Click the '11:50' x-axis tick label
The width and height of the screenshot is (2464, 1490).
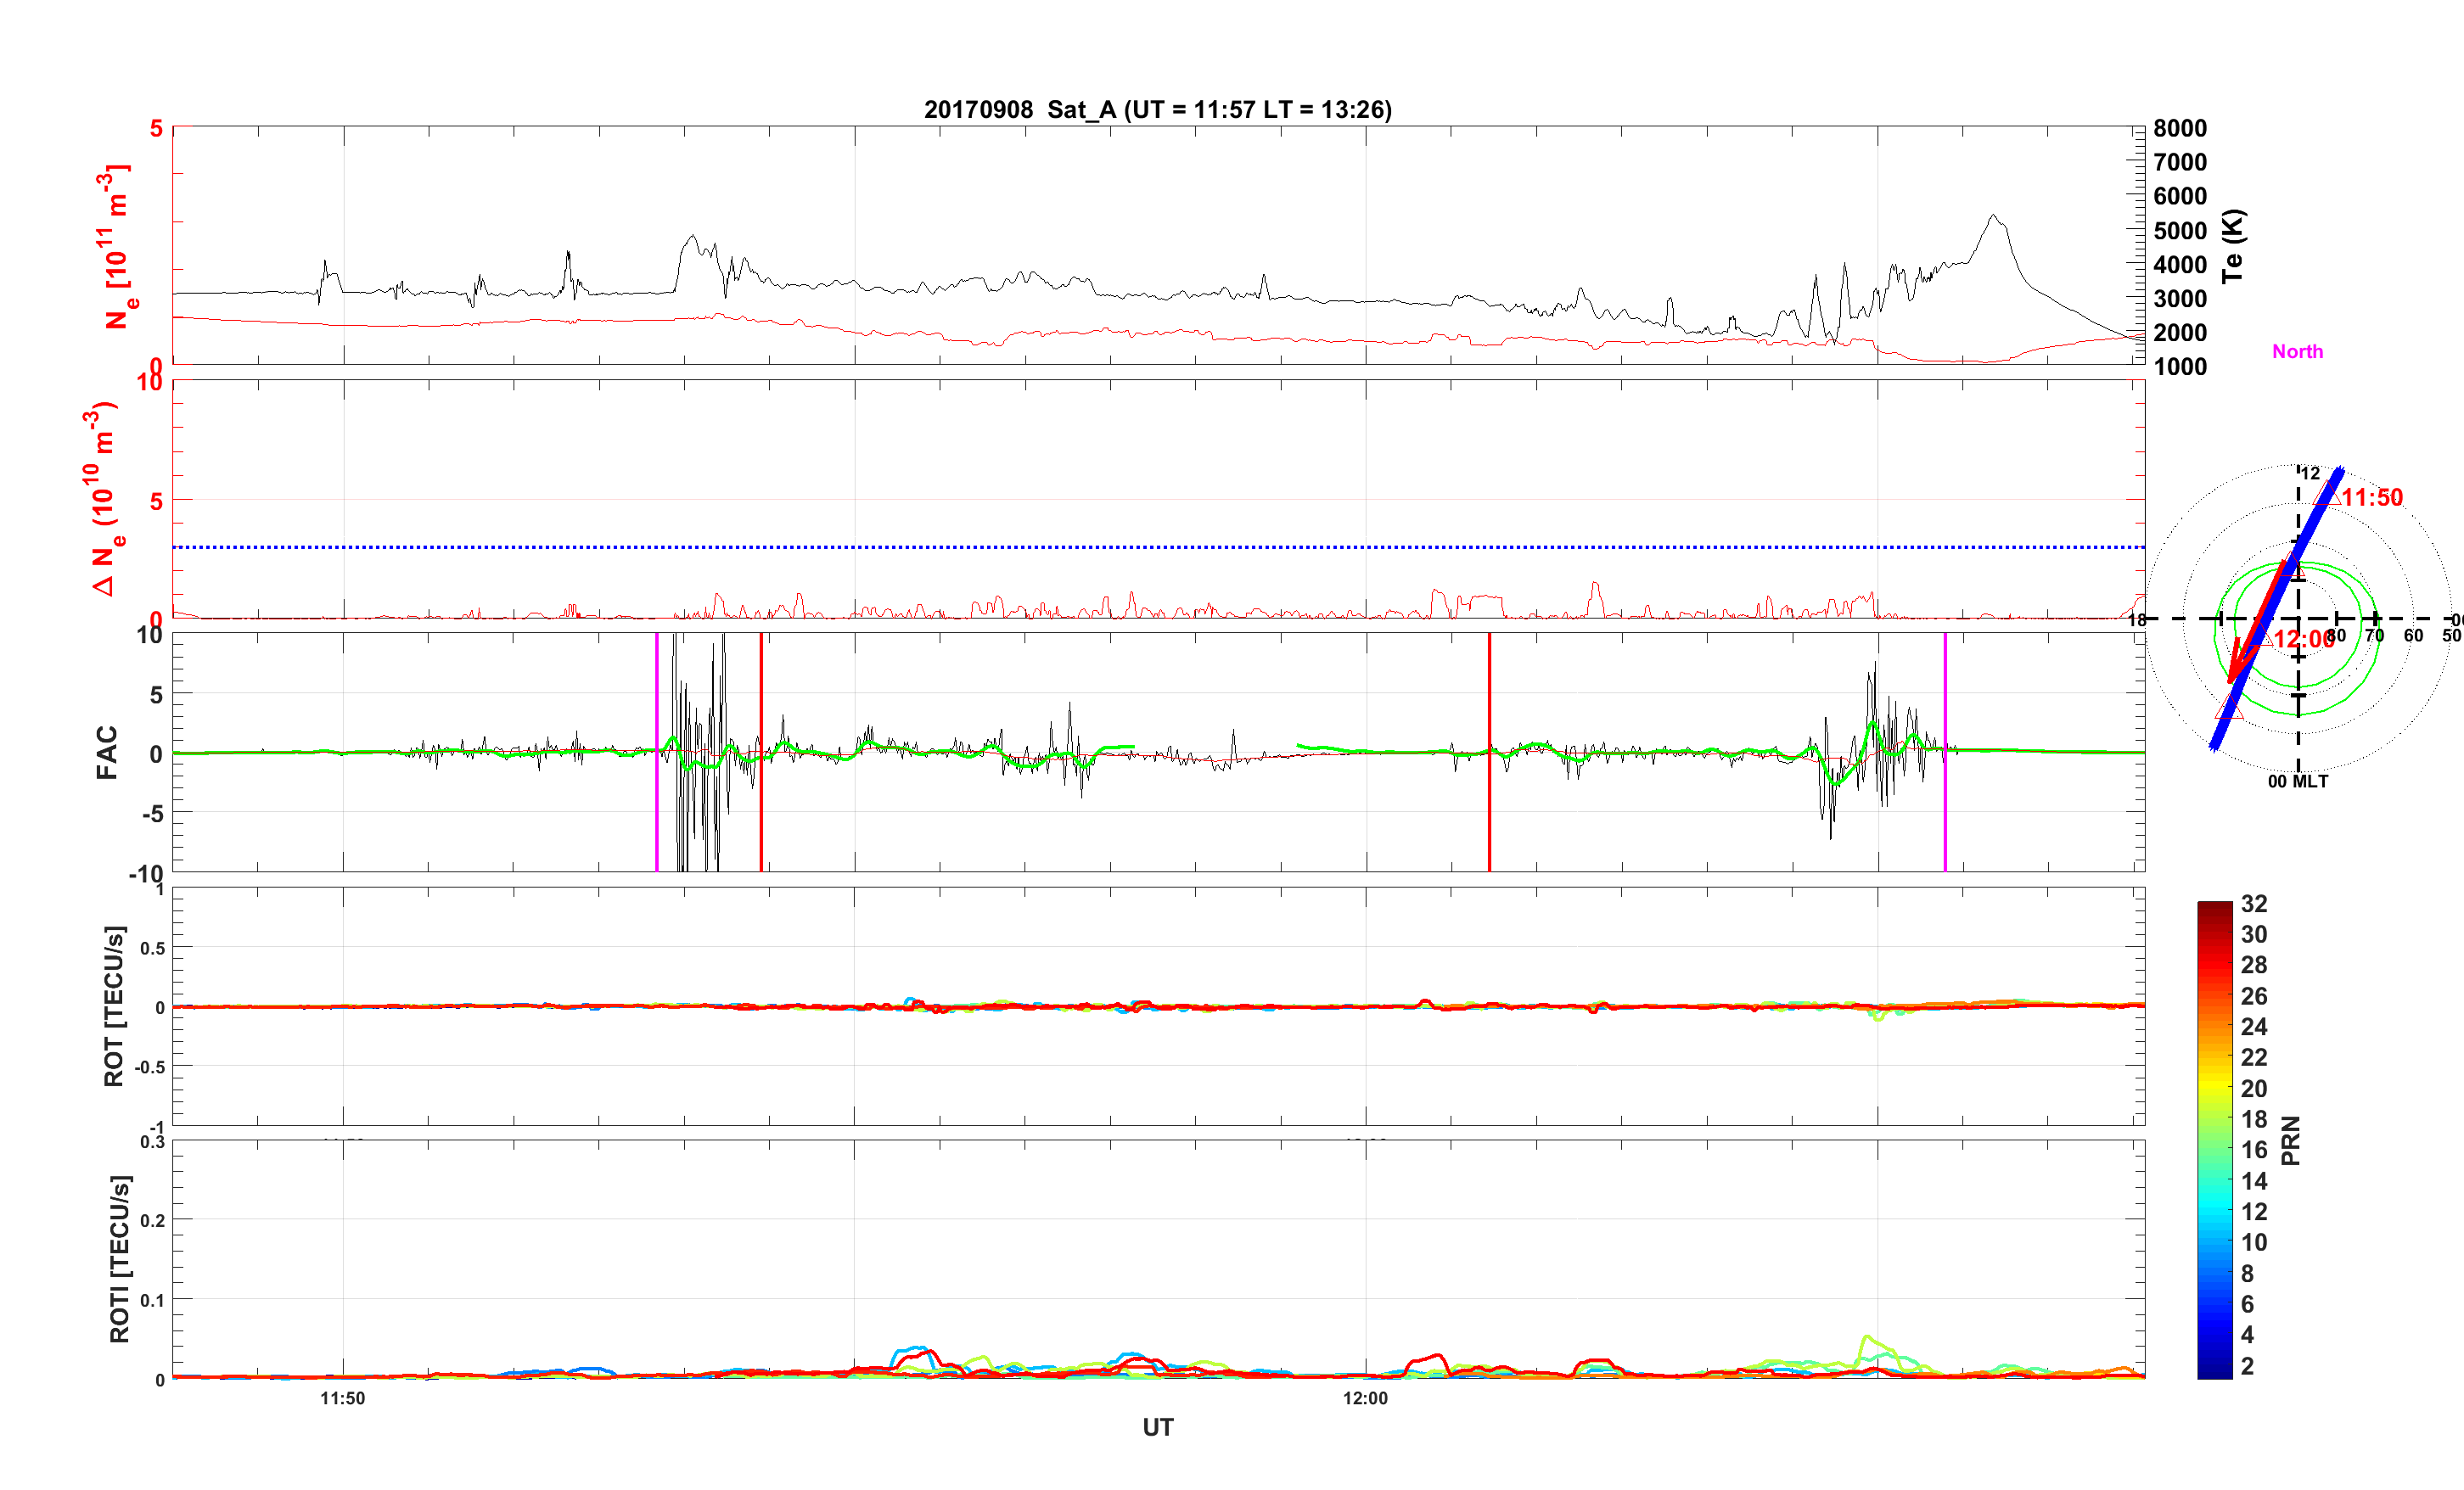coord(343,1399)
